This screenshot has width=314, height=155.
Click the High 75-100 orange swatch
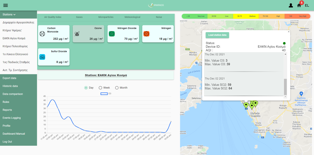coord(272,16)
